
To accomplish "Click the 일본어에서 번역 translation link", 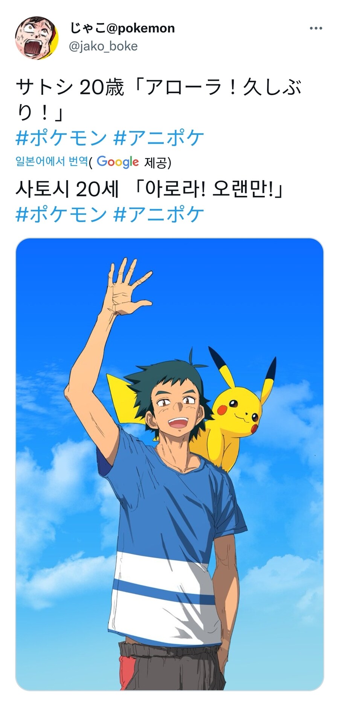I will coord(52,162).
